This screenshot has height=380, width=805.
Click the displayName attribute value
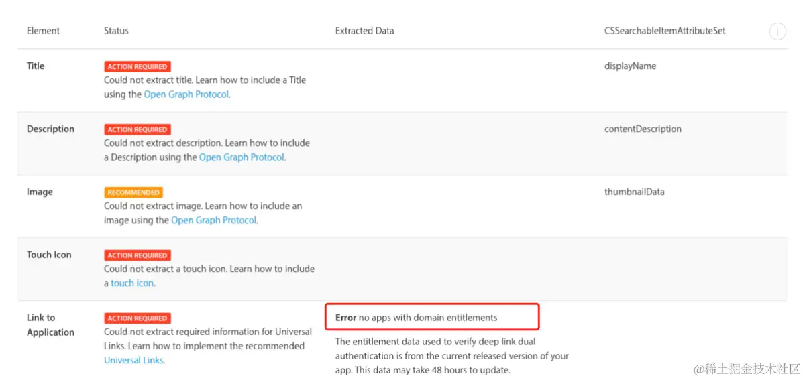630,66
